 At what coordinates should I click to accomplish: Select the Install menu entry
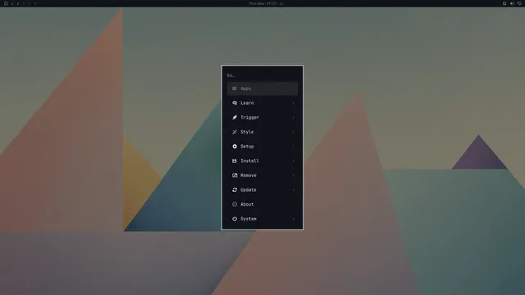pyautogui.click(x=262, y=161)
